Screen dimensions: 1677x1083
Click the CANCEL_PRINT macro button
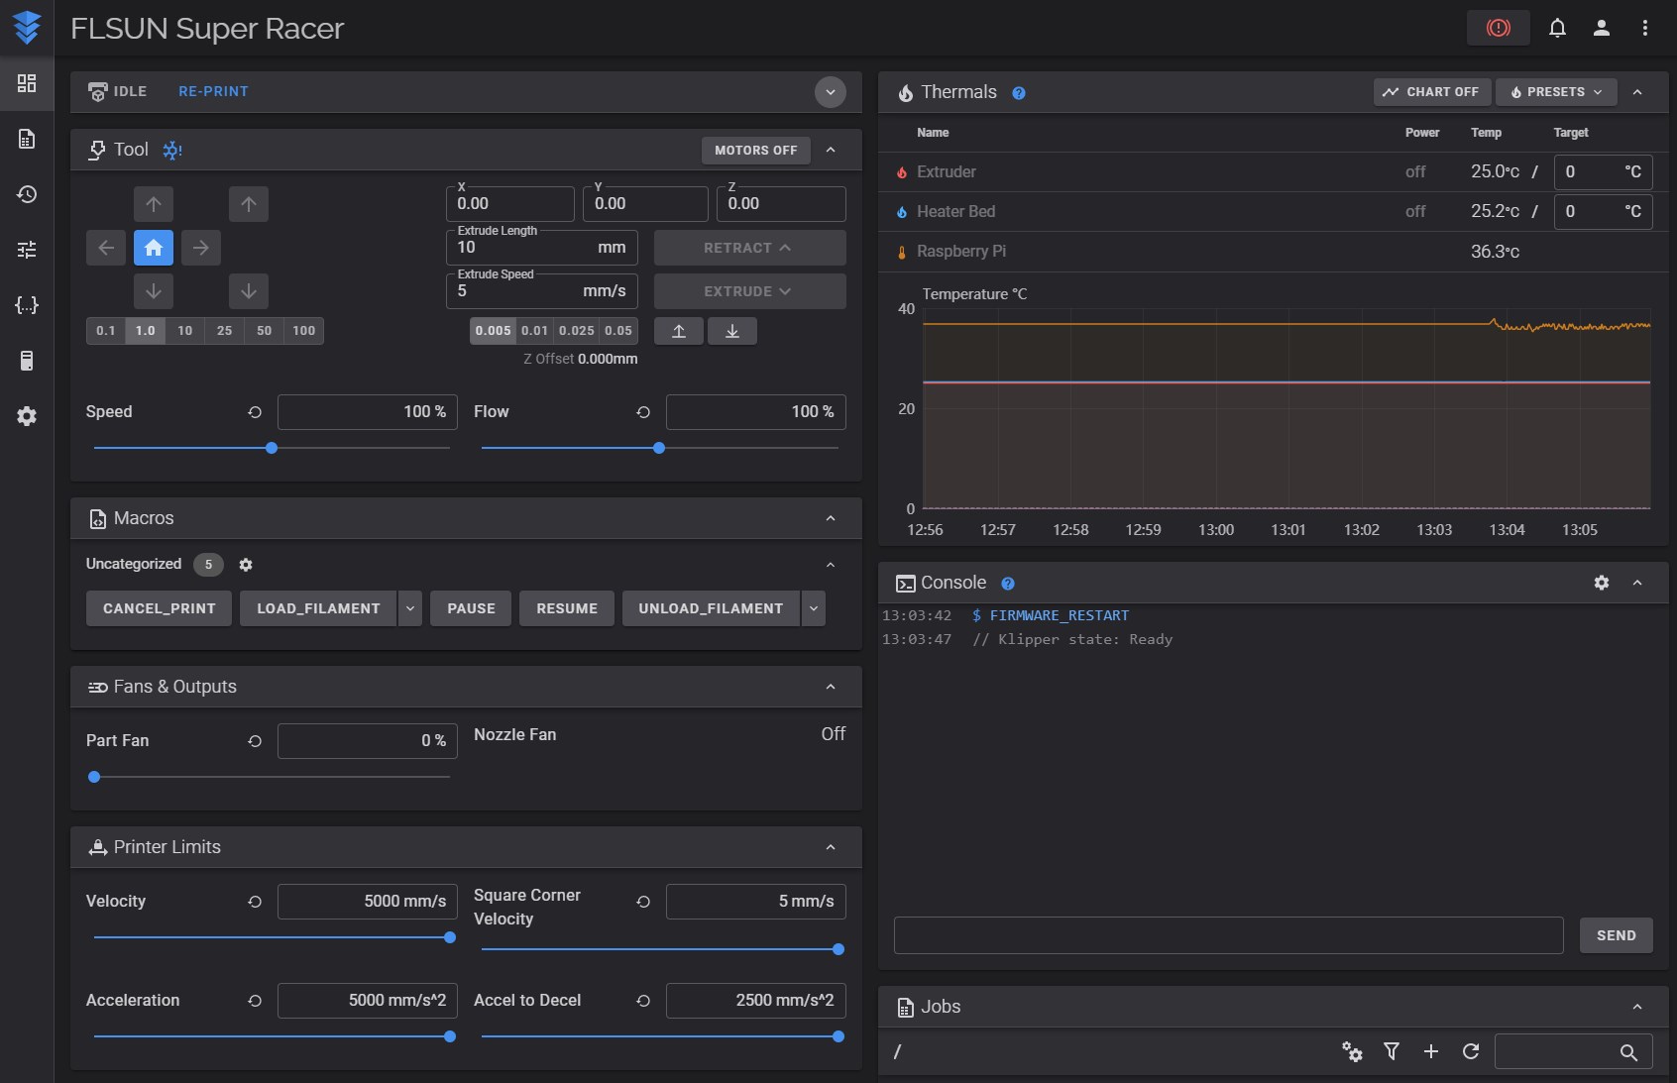(159, 608)
